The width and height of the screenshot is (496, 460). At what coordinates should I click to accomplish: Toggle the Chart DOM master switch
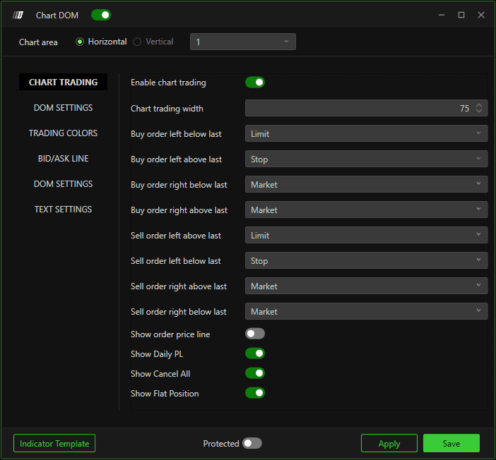[101, 15]
